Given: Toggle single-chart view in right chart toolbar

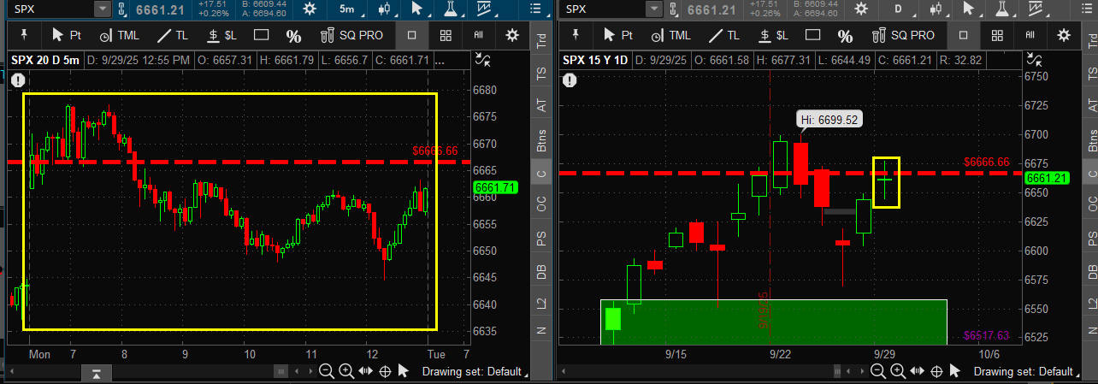Looking at the screenshot, I should (x=964, y=35).
